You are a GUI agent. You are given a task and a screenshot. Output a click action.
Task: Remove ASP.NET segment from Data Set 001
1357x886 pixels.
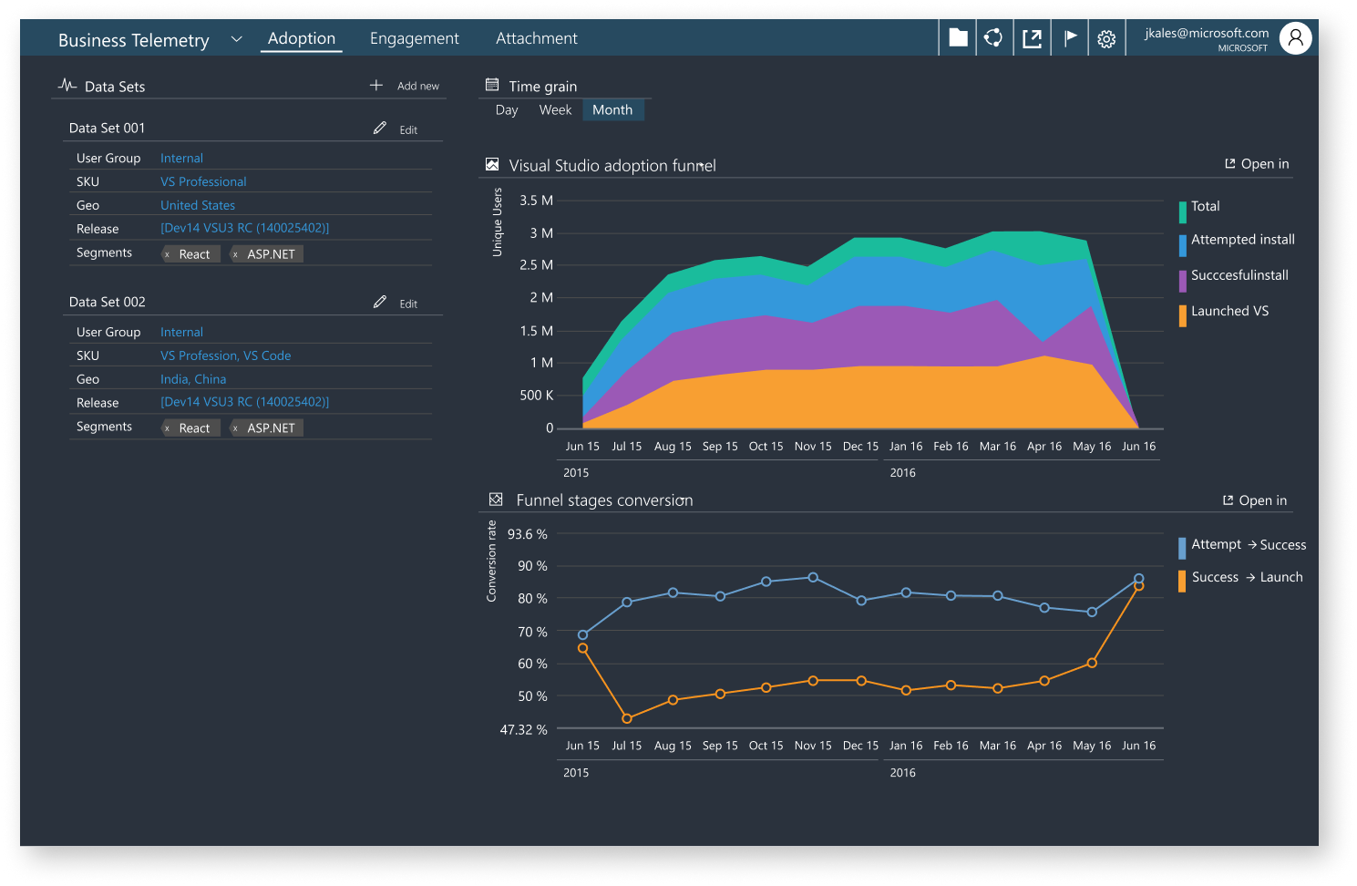[x=235, y=254]
